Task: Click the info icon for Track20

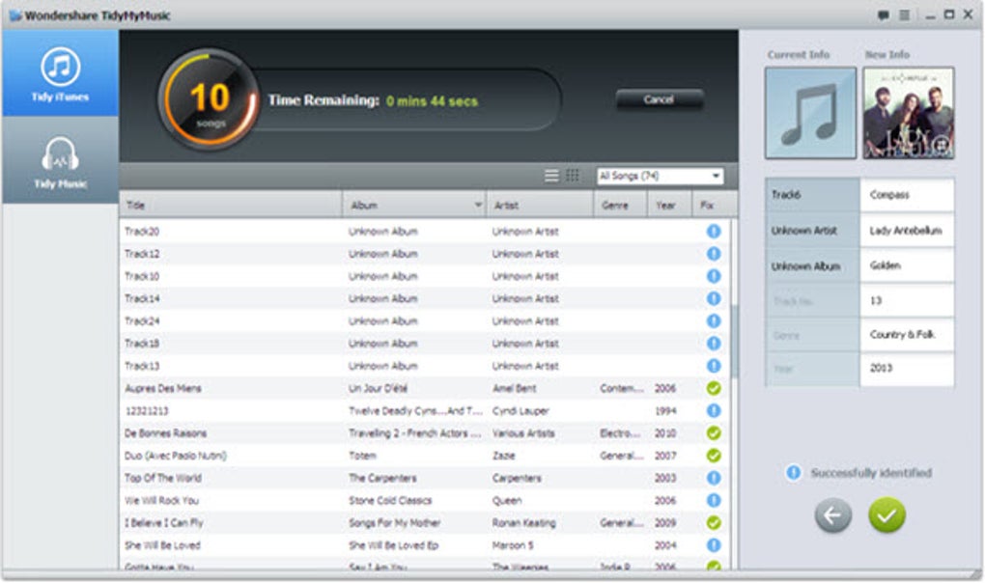Action: pos(714,232)
